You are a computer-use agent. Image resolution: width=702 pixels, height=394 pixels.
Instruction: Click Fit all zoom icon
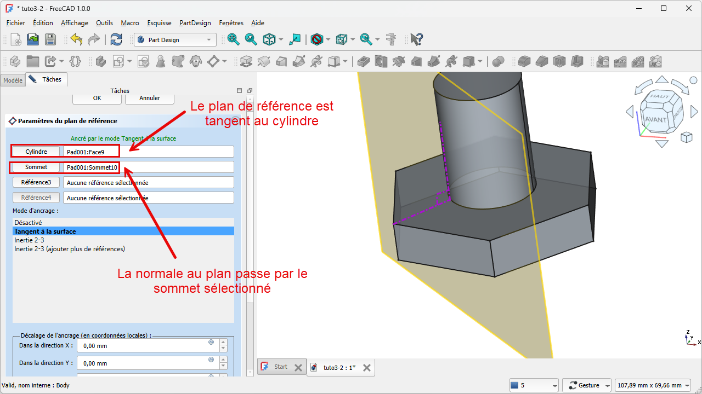(234, 39)
